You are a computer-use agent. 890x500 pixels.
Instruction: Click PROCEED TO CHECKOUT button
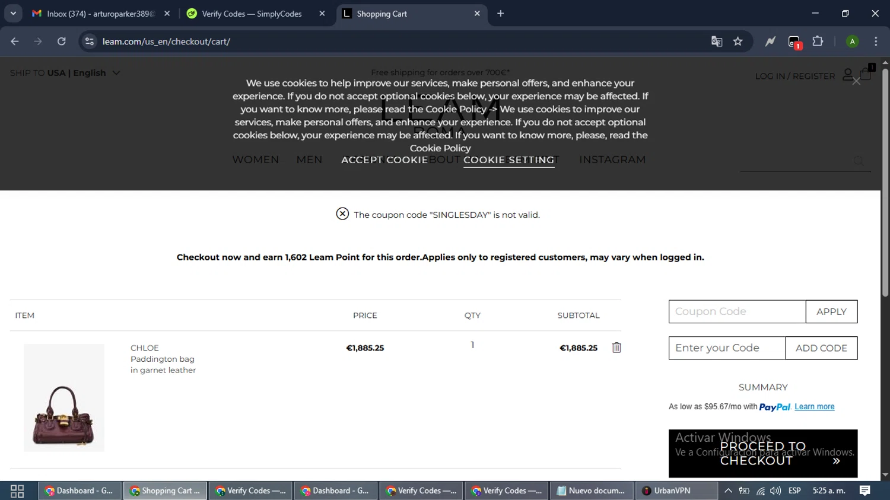click(x=763, y=454)
